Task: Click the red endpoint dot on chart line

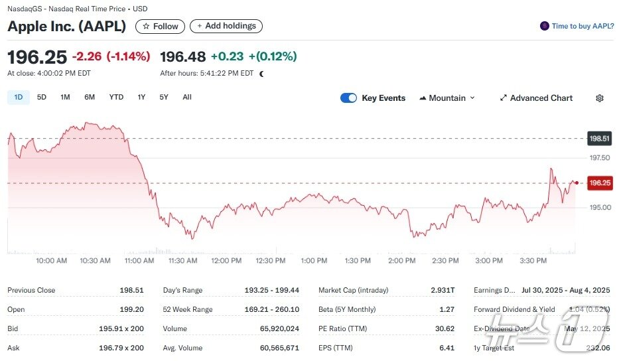Action: (x=577, y=182)
